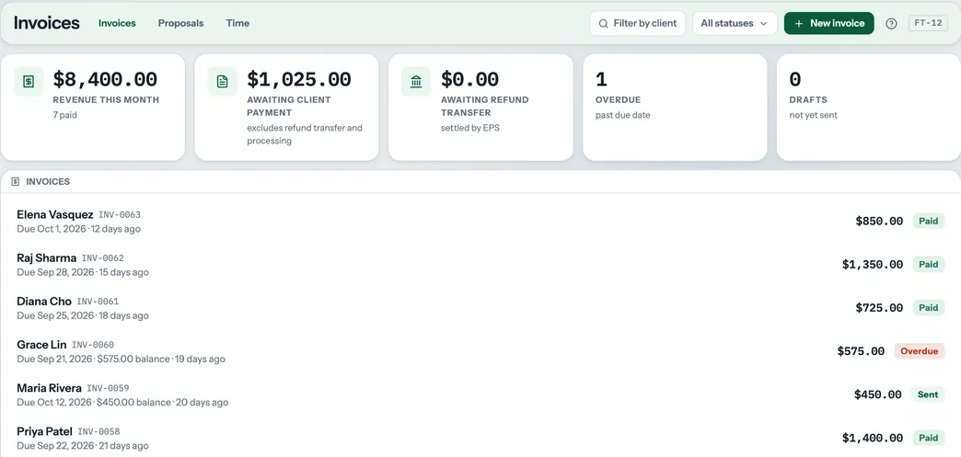The image size is (961, 457).
Task: Open the Drafts summary card
Action: tap(868, 108)
